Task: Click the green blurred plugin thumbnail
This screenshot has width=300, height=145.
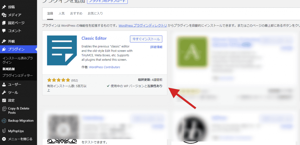Action: pyautogui.click(x=192, y=53)
